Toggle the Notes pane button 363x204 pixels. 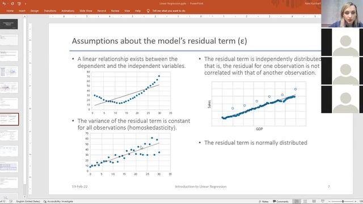(263, 202)
